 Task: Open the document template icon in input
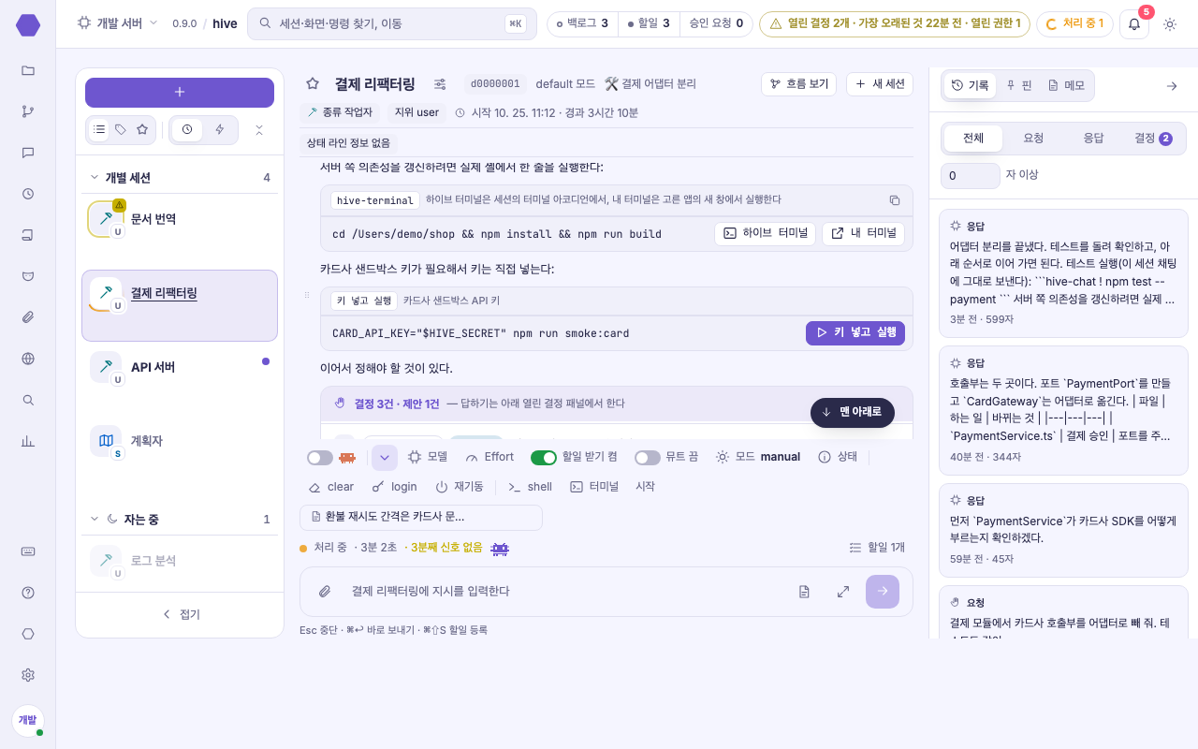click(x=804, y=591)
